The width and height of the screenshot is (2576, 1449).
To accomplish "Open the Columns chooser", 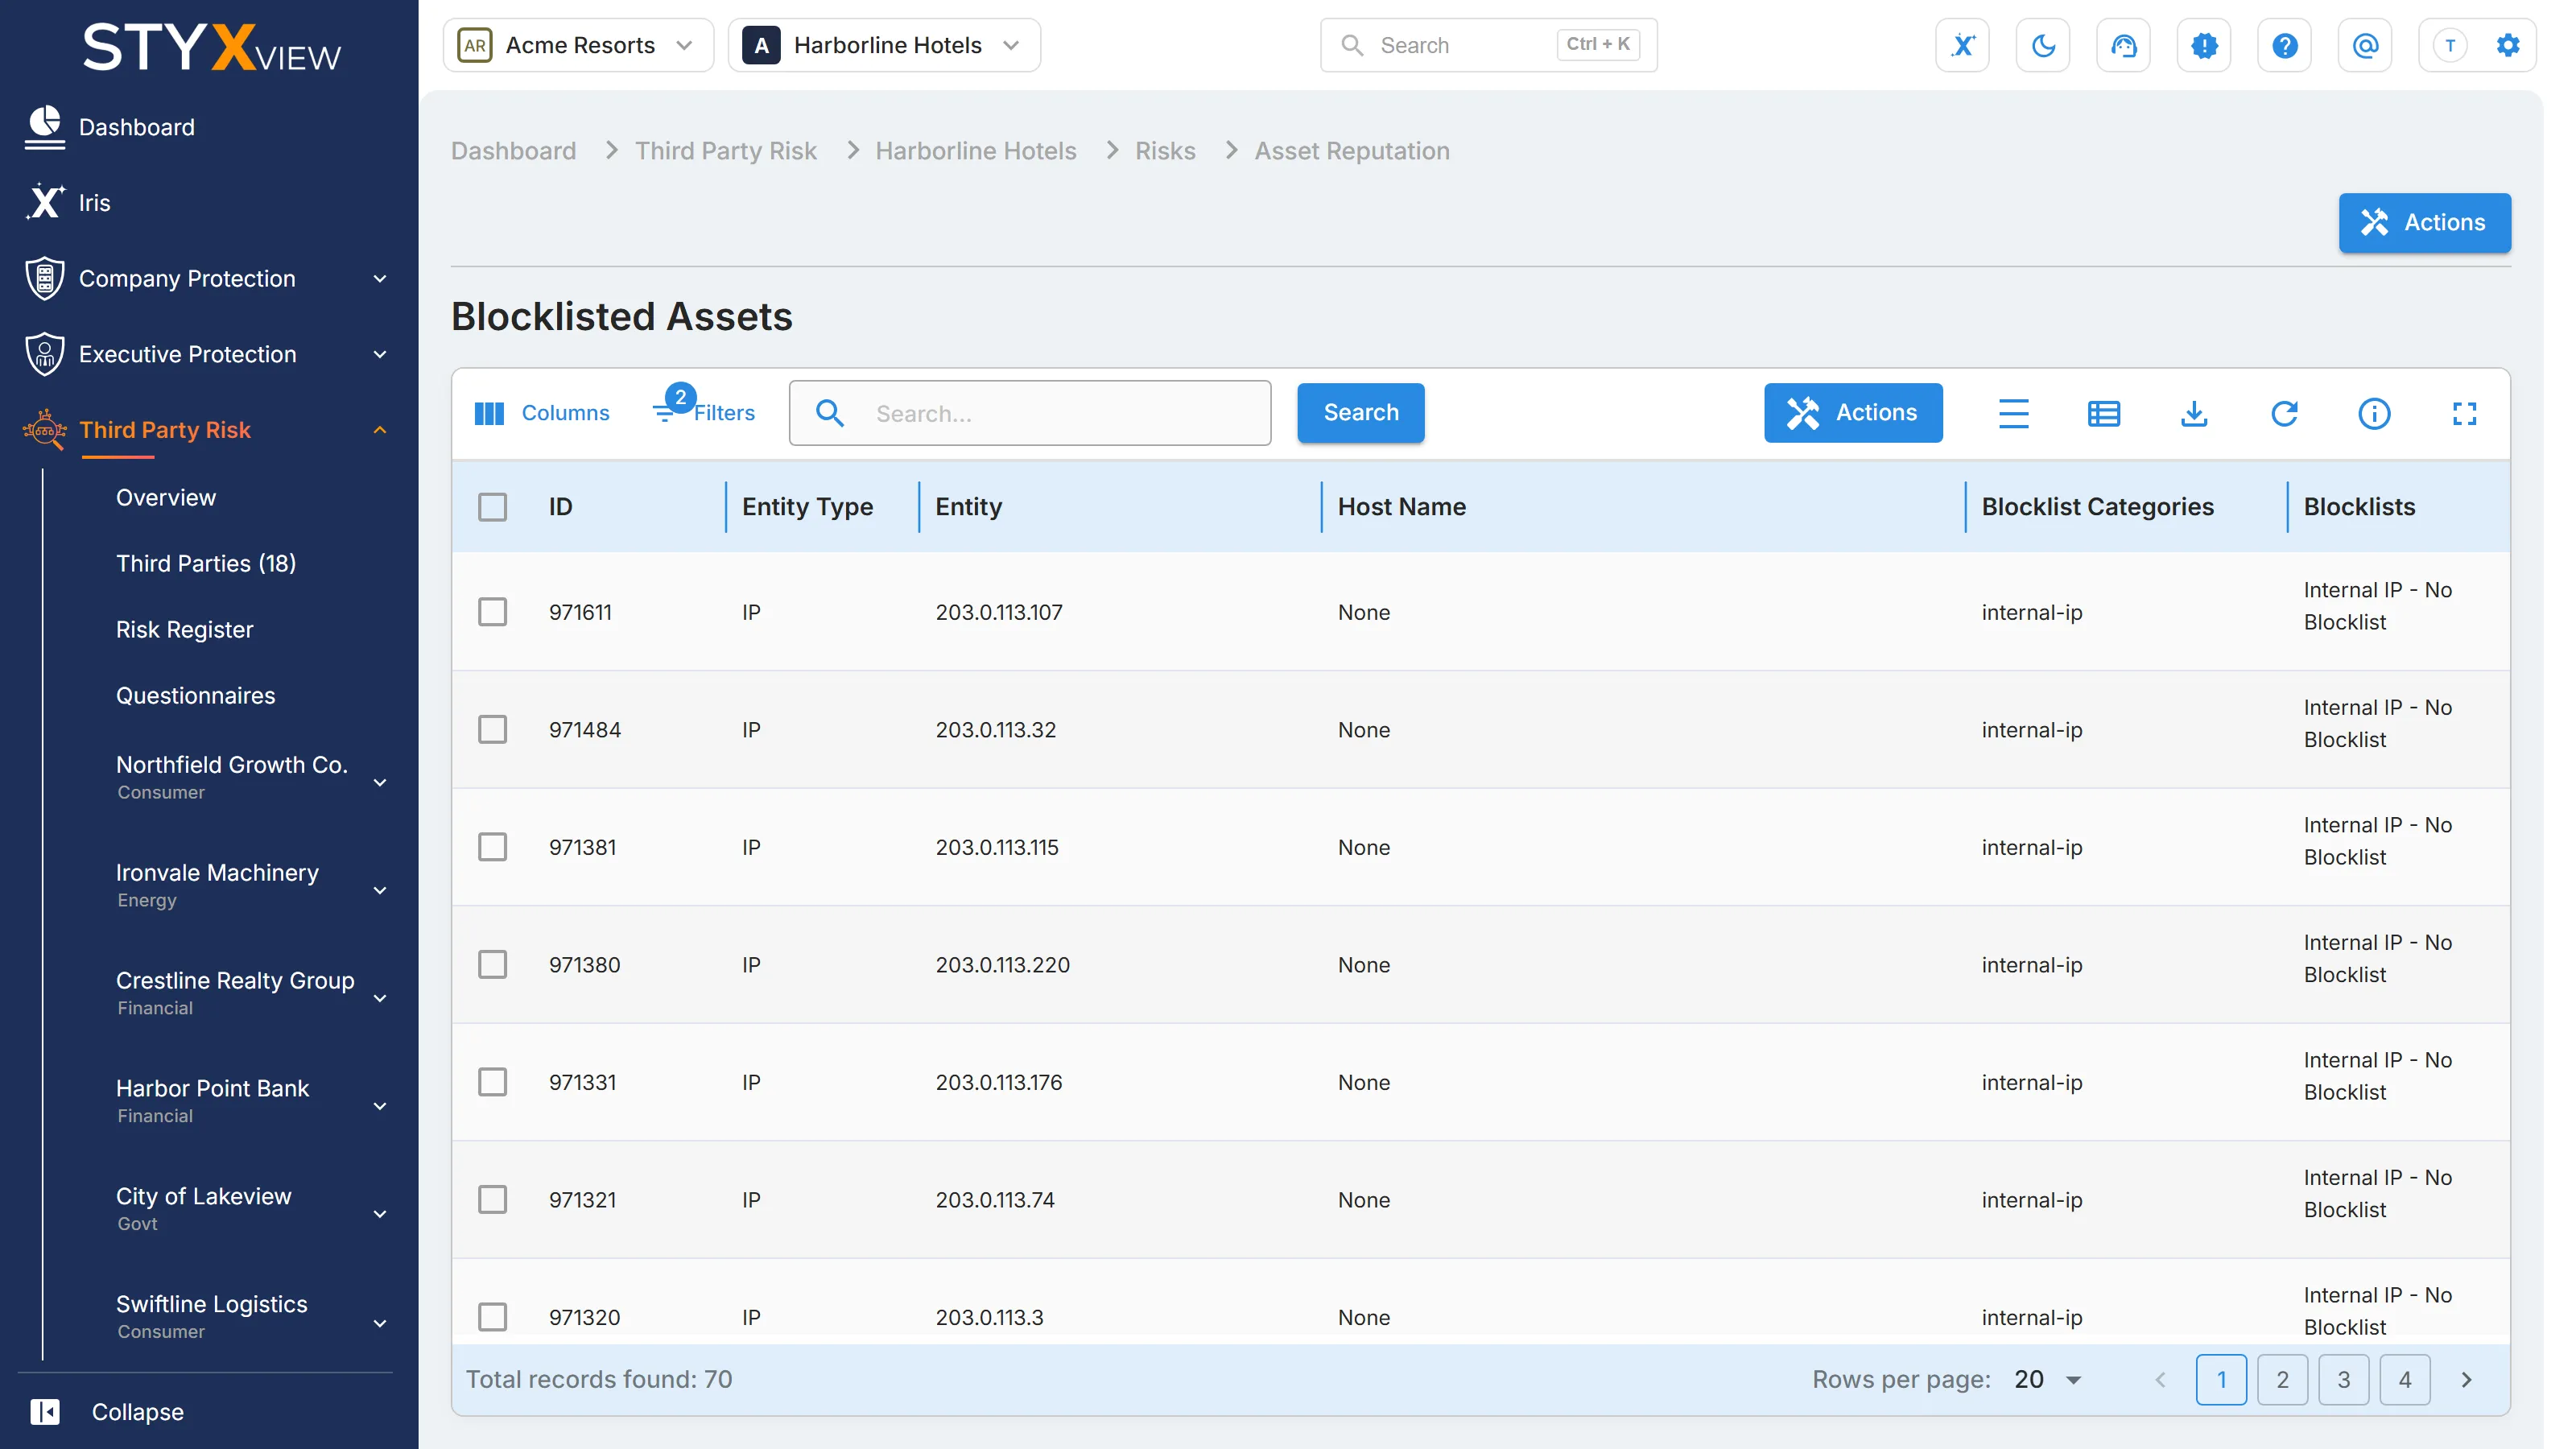I will tap(541, 413).
